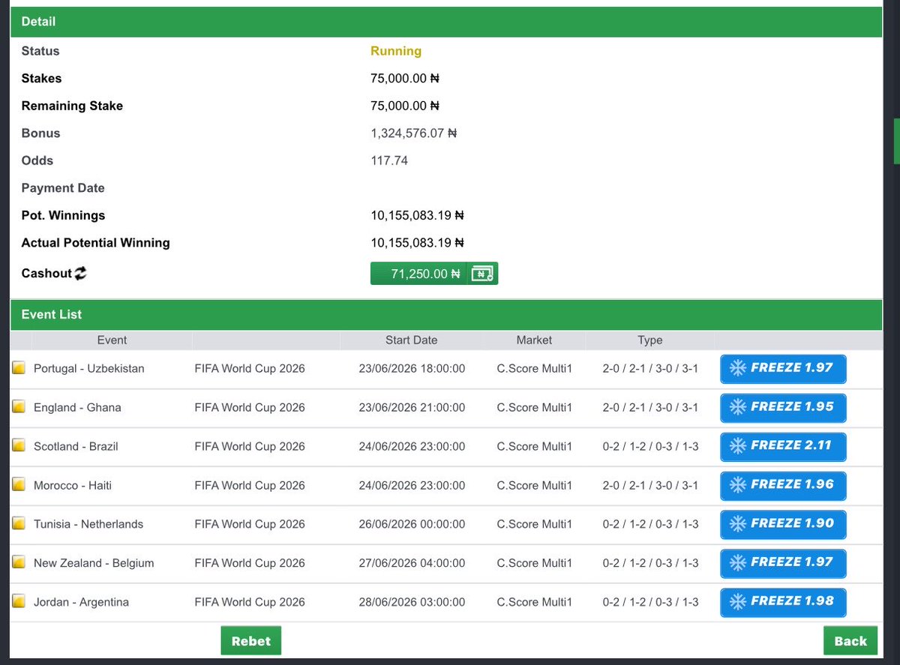Click the Payment Date label
This screenshot has width=900, height=665.
click(63, 188)
